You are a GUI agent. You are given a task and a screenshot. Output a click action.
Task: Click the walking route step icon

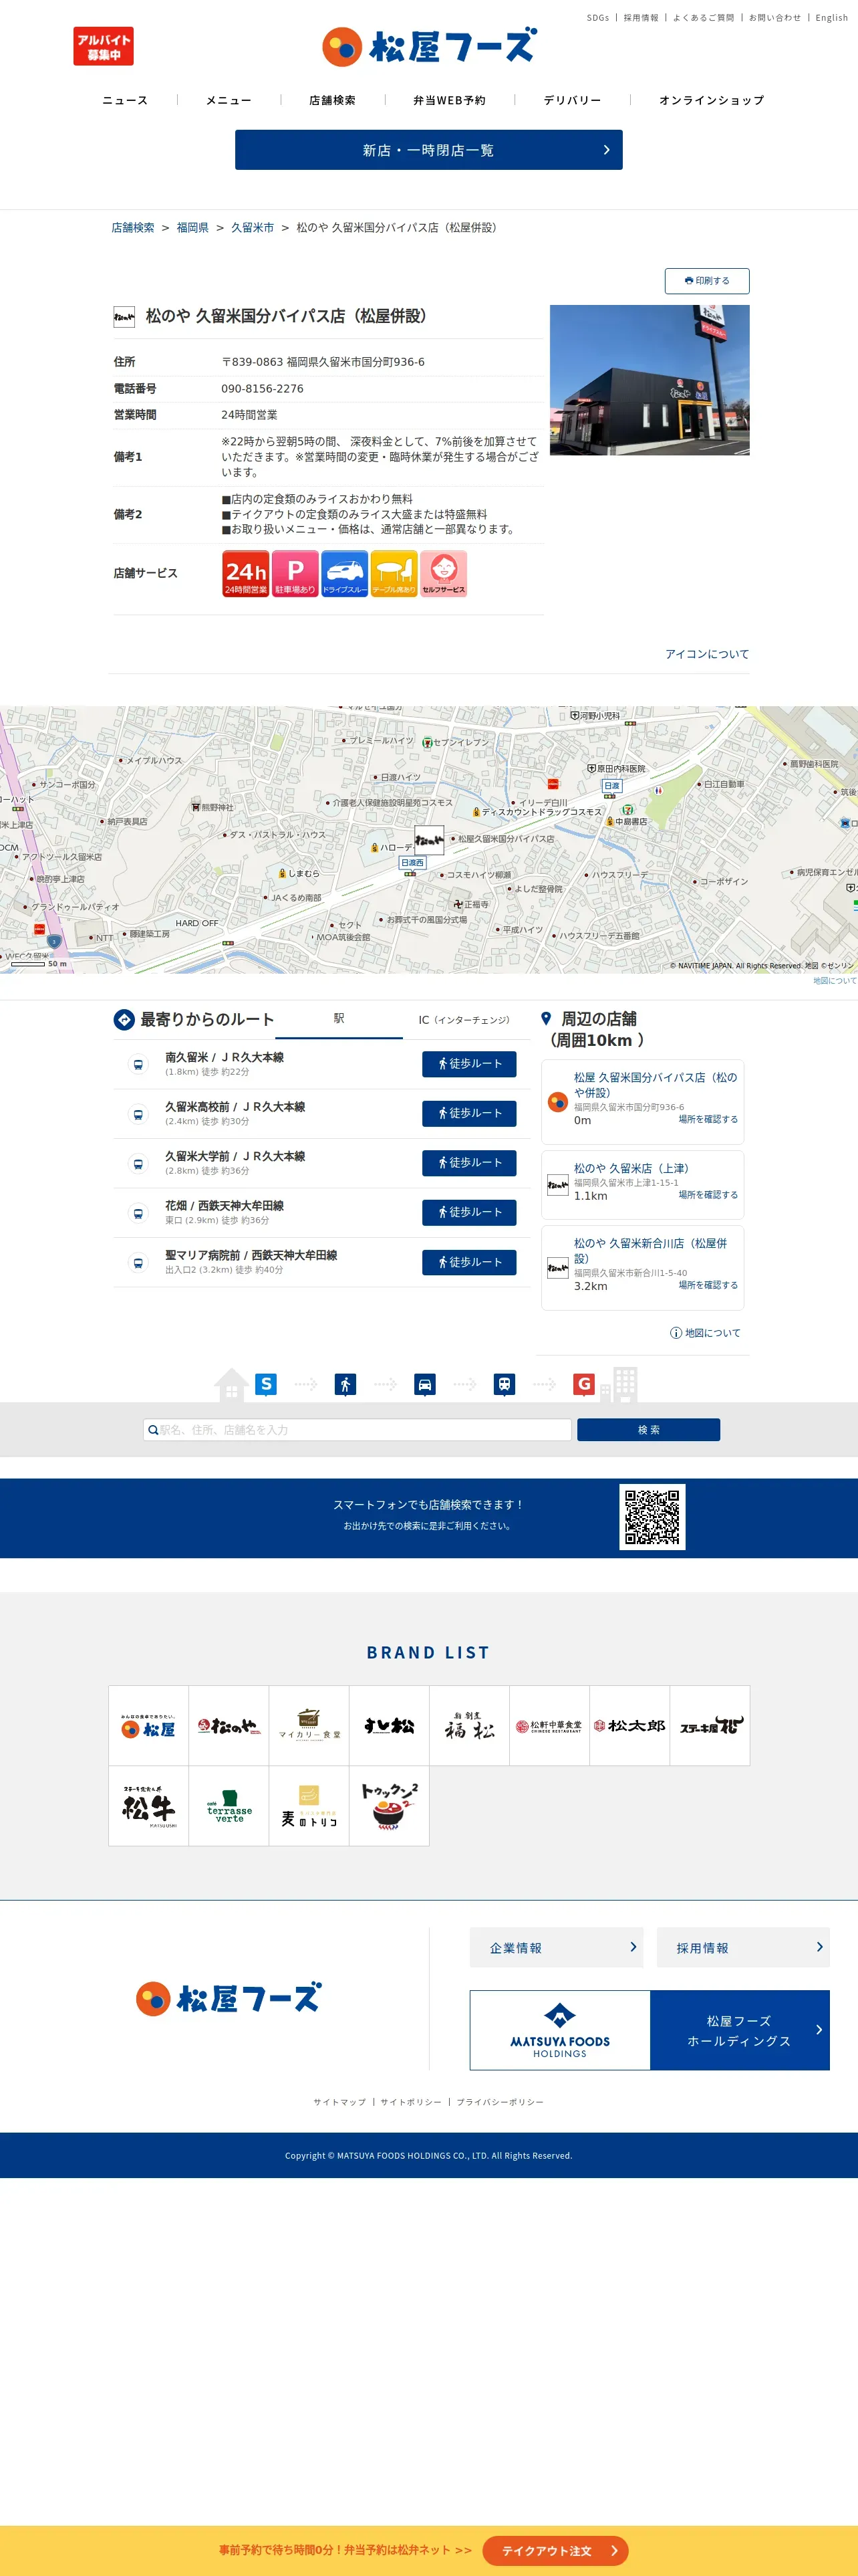click(345, 1384)
